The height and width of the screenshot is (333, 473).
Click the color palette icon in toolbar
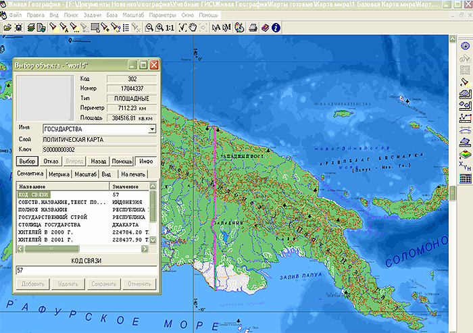[x=239, y=28]
